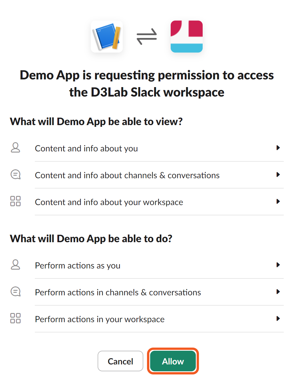Viewport: 290px width, 389px height.
Task: Open 'Content and info about your workspace' row
Action: click(x=109, y=202)
